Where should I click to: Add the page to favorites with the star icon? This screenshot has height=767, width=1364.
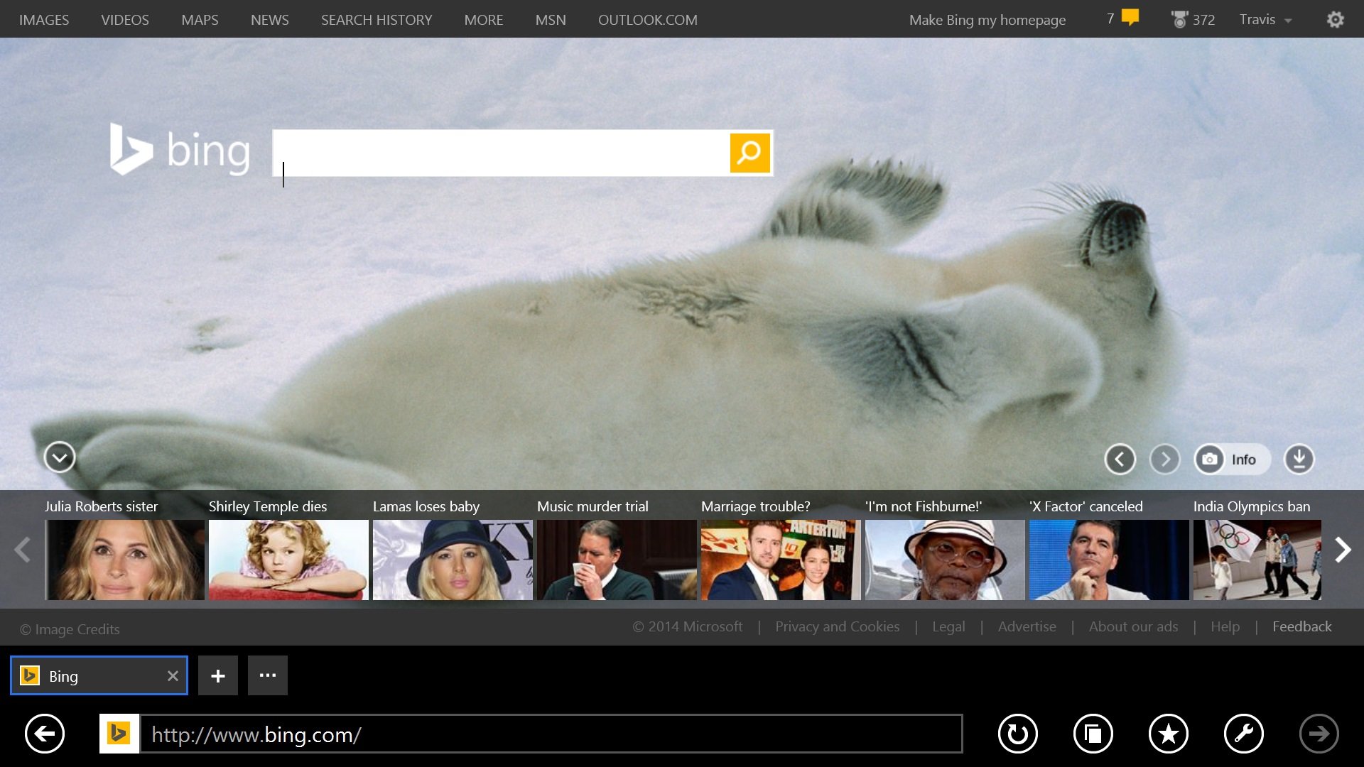pyautogui.click(x=1168, y=734)
